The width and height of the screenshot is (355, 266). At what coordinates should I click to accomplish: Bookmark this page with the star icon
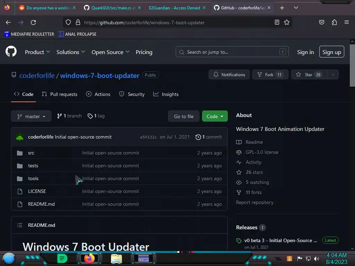click(287, 22)
